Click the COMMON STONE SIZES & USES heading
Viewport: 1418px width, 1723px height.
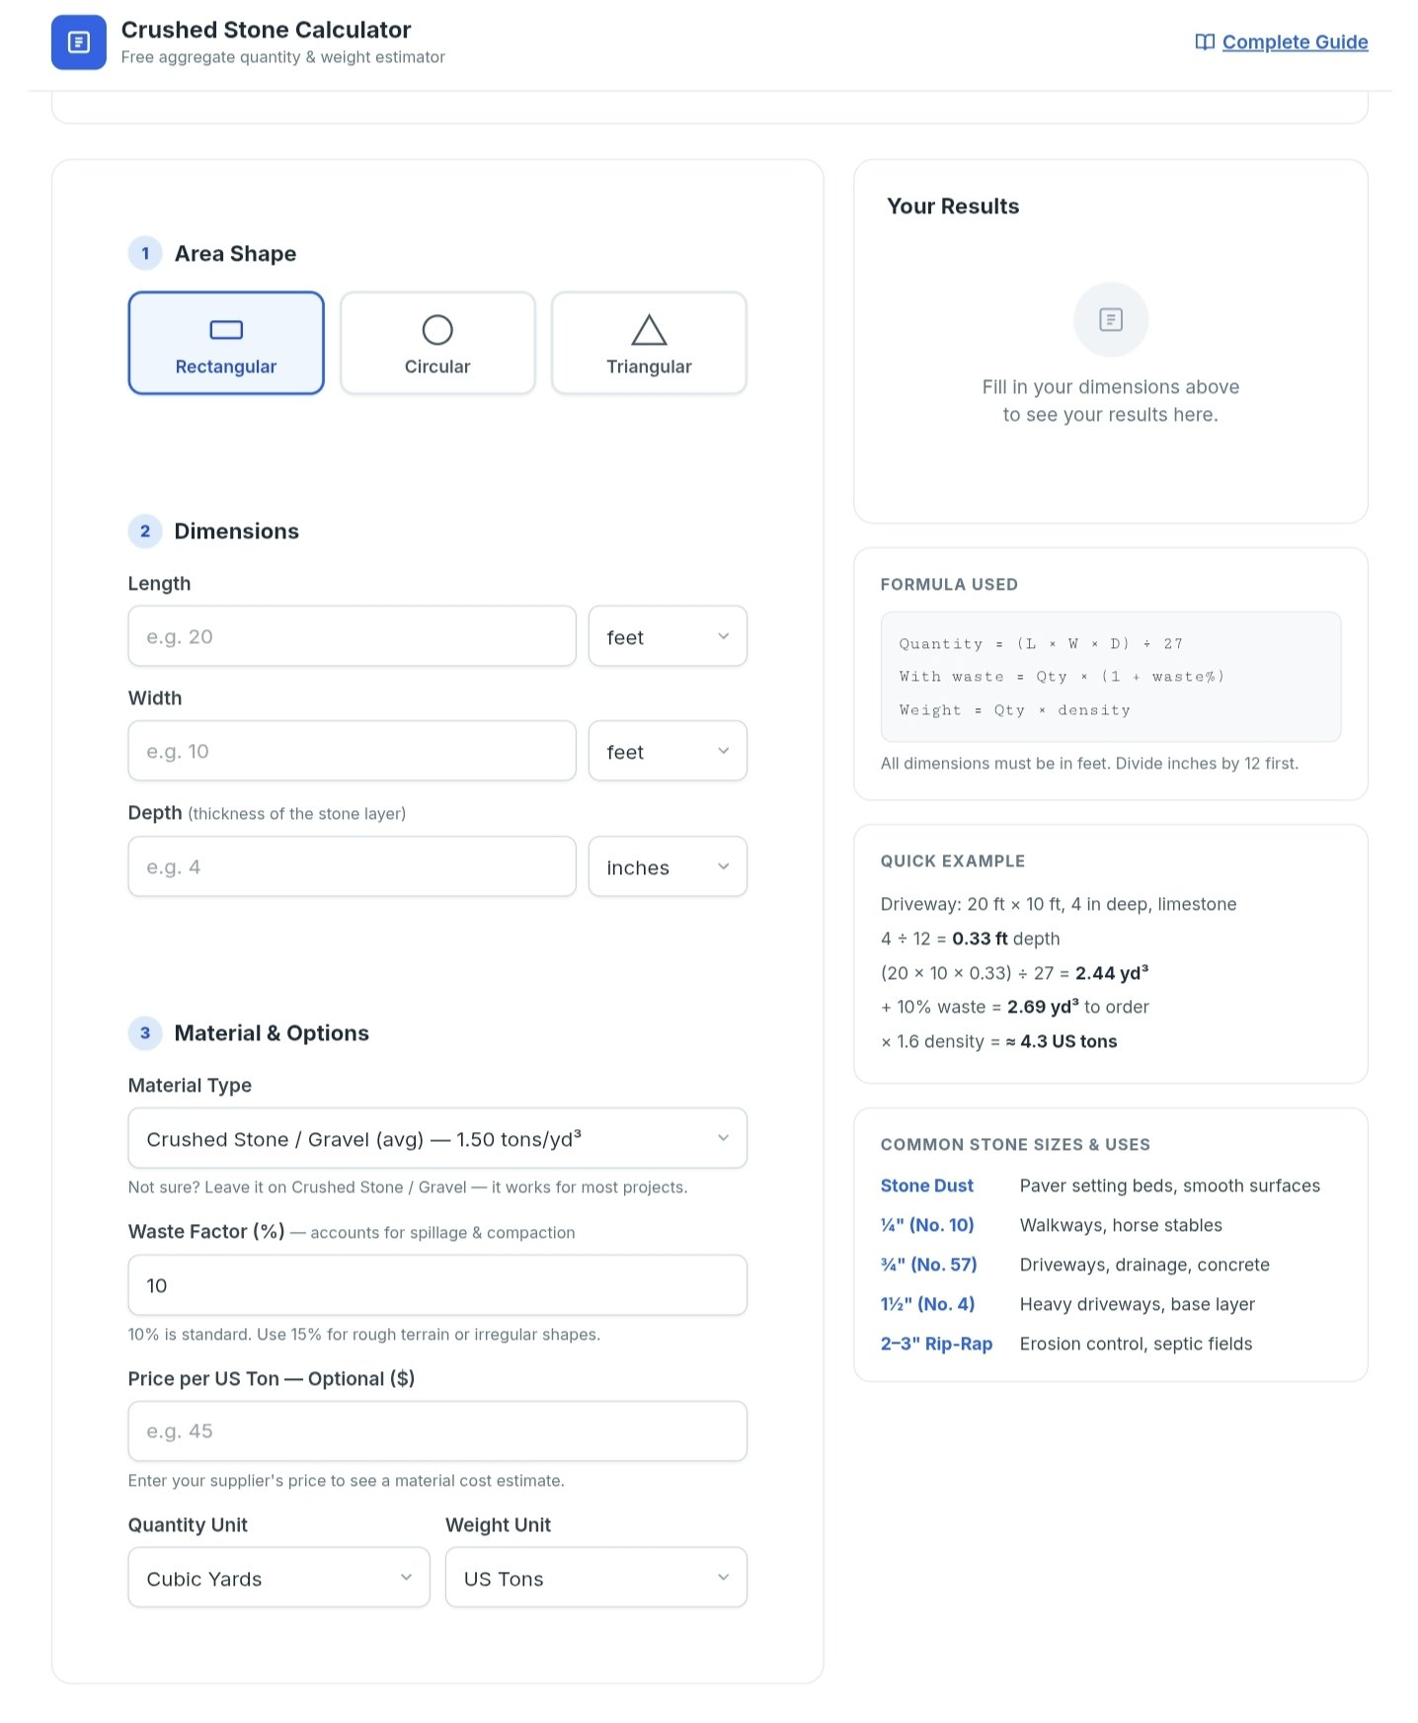pyautogui.click(x=1015, y=1145)
